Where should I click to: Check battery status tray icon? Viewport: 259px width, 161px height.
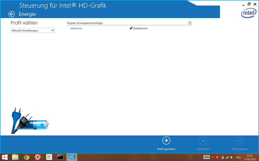point(222,157)
